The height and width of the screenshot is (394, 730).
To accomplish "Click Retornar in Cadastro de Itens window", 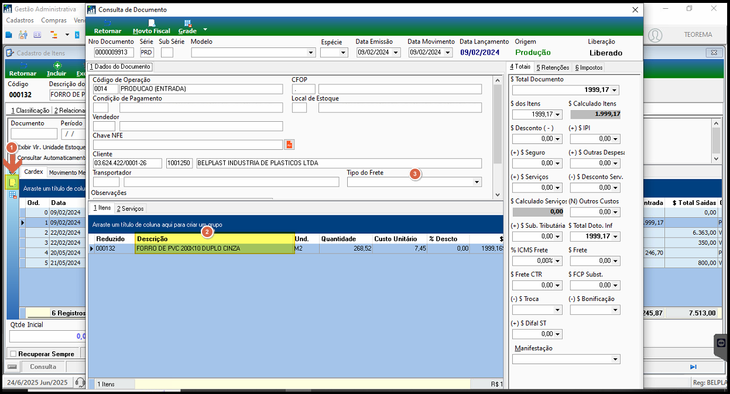I will tap(23, 70).
